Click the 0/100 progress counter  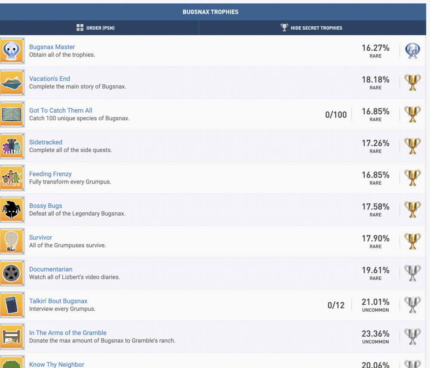coord(336,115)
